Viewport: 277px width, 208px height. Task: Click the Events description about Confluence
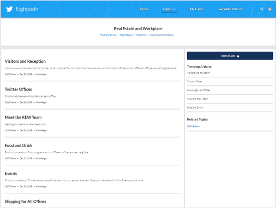(x=74, y=180)
